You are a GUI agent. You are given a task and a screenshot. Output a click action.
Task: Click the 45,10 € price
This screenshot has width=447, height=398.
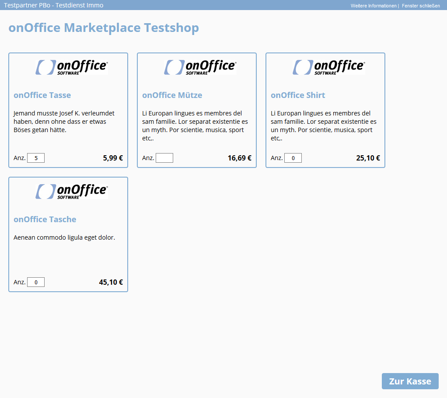tap(111, 282)
